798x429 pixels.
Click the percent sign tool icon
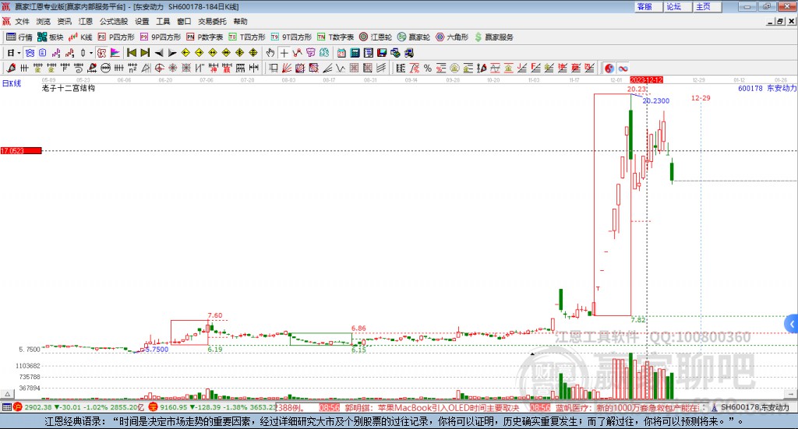tap(427, 68)
